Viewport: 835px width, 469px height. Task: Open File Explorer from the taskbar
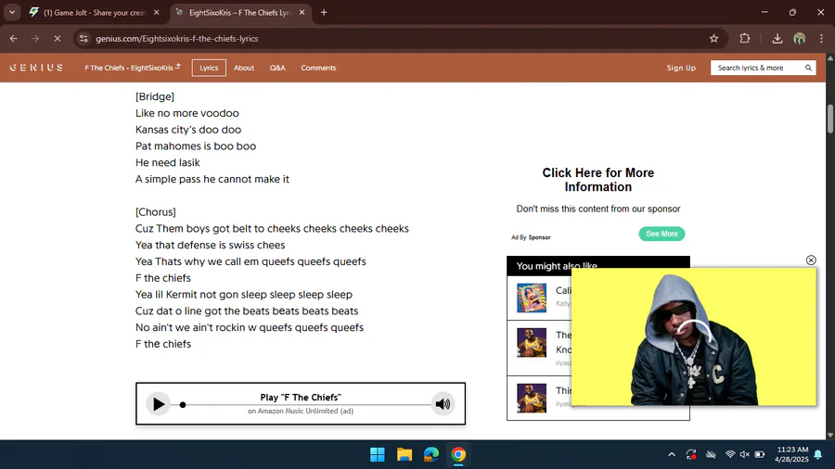coord(405,455)
